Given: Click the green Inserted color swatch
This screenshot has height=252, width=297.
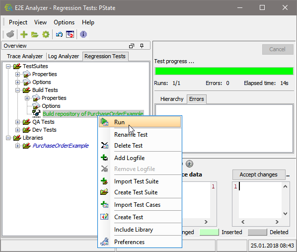Looking at the screenshot, I should [209, 232].
